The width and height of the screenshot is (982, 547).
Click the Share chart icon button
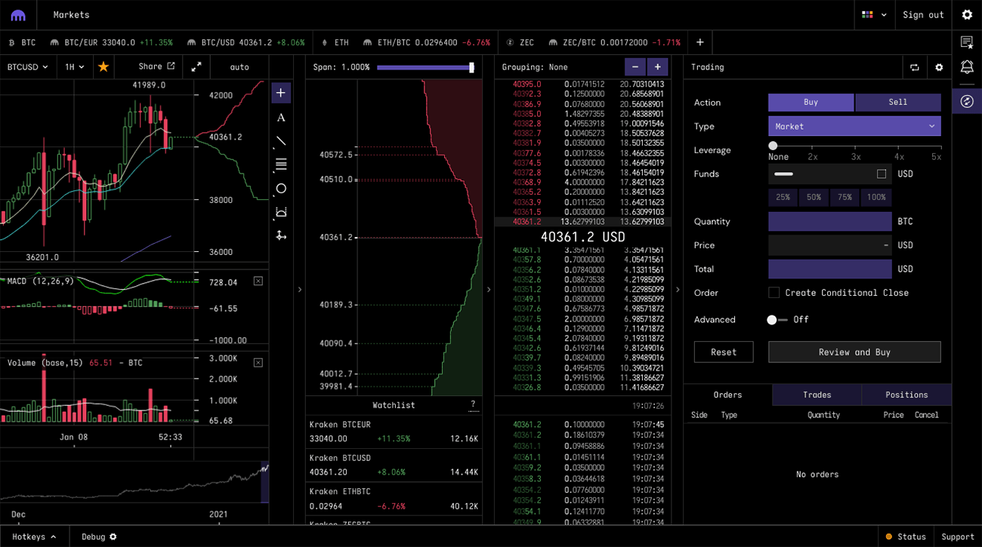pos(171,66)
